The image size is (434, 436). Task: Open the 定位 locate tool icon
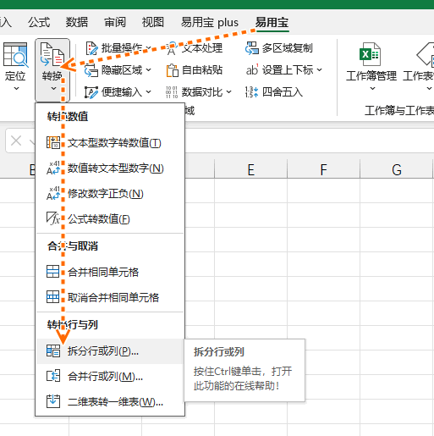(15, 55)
